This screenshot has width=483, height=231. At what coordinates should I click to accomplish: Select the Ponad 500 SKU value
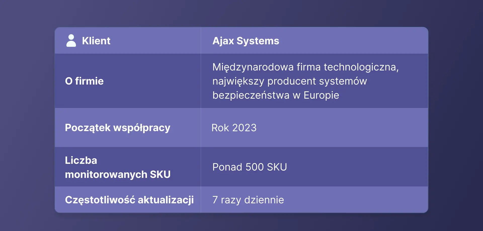(250, 167)
